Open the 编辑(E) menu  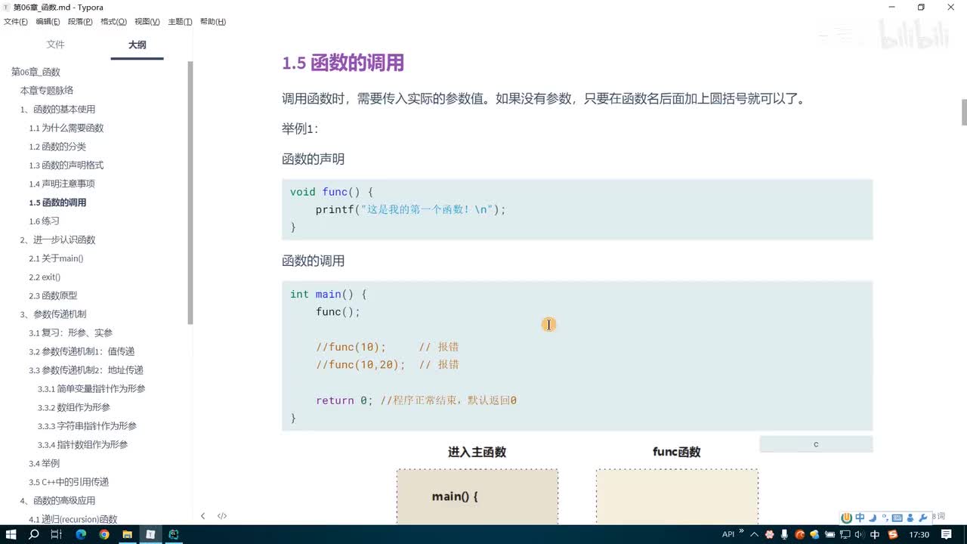(48, 22)
